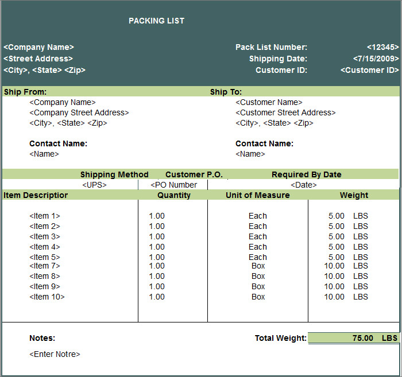Click the 5.00 weight for Item 2
The width and height of the screenshot is (402, 377).
pos(337,226)
